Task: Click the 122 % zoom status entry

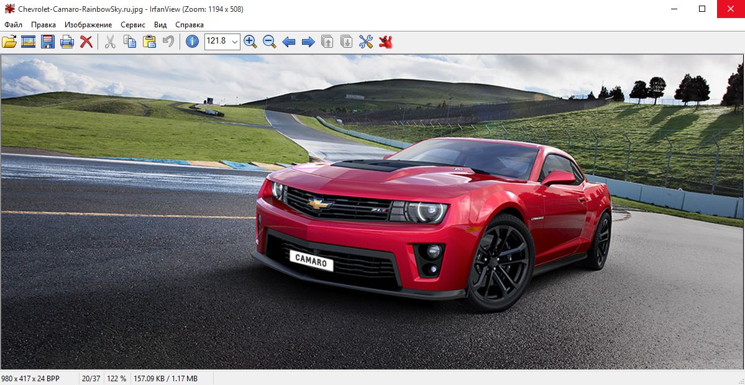Action: [x=116, y=378]
